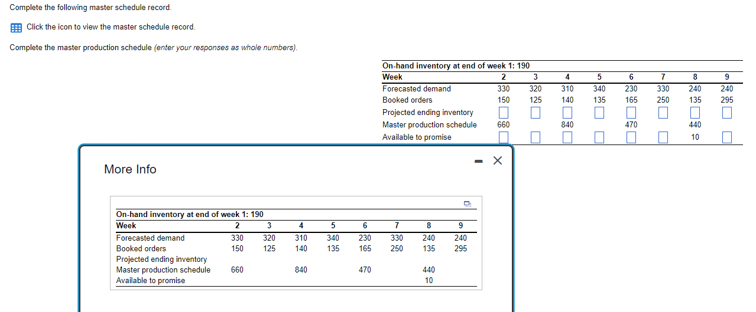756x312 pixels.
Task: Click forecasted demand 340 in More Info table
Action: (x=333, y=238)
